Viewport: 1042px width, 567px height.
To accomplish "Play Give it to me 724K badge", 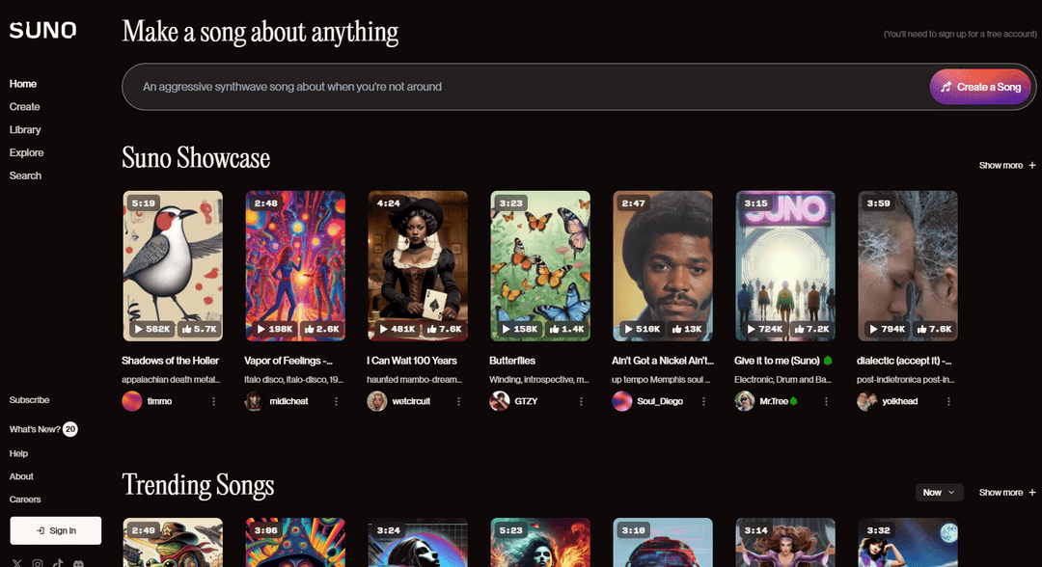I will [765, 329].
